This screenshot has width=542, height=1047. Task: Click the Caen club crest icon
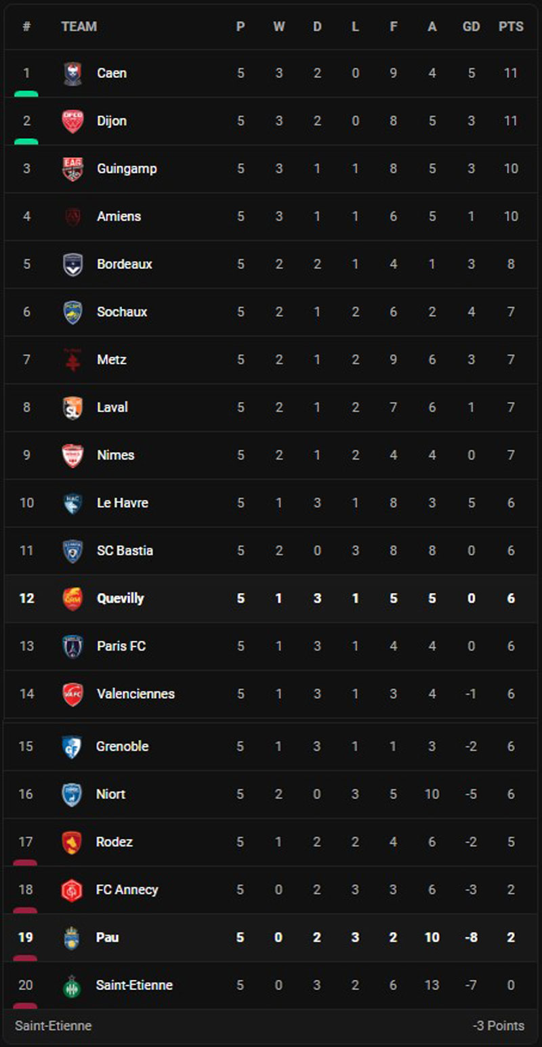72,73
